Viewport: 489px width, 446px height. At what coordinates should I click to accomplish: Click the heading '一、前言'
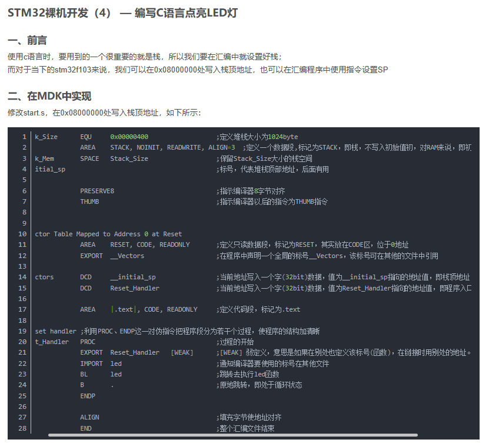click(27, 40)
